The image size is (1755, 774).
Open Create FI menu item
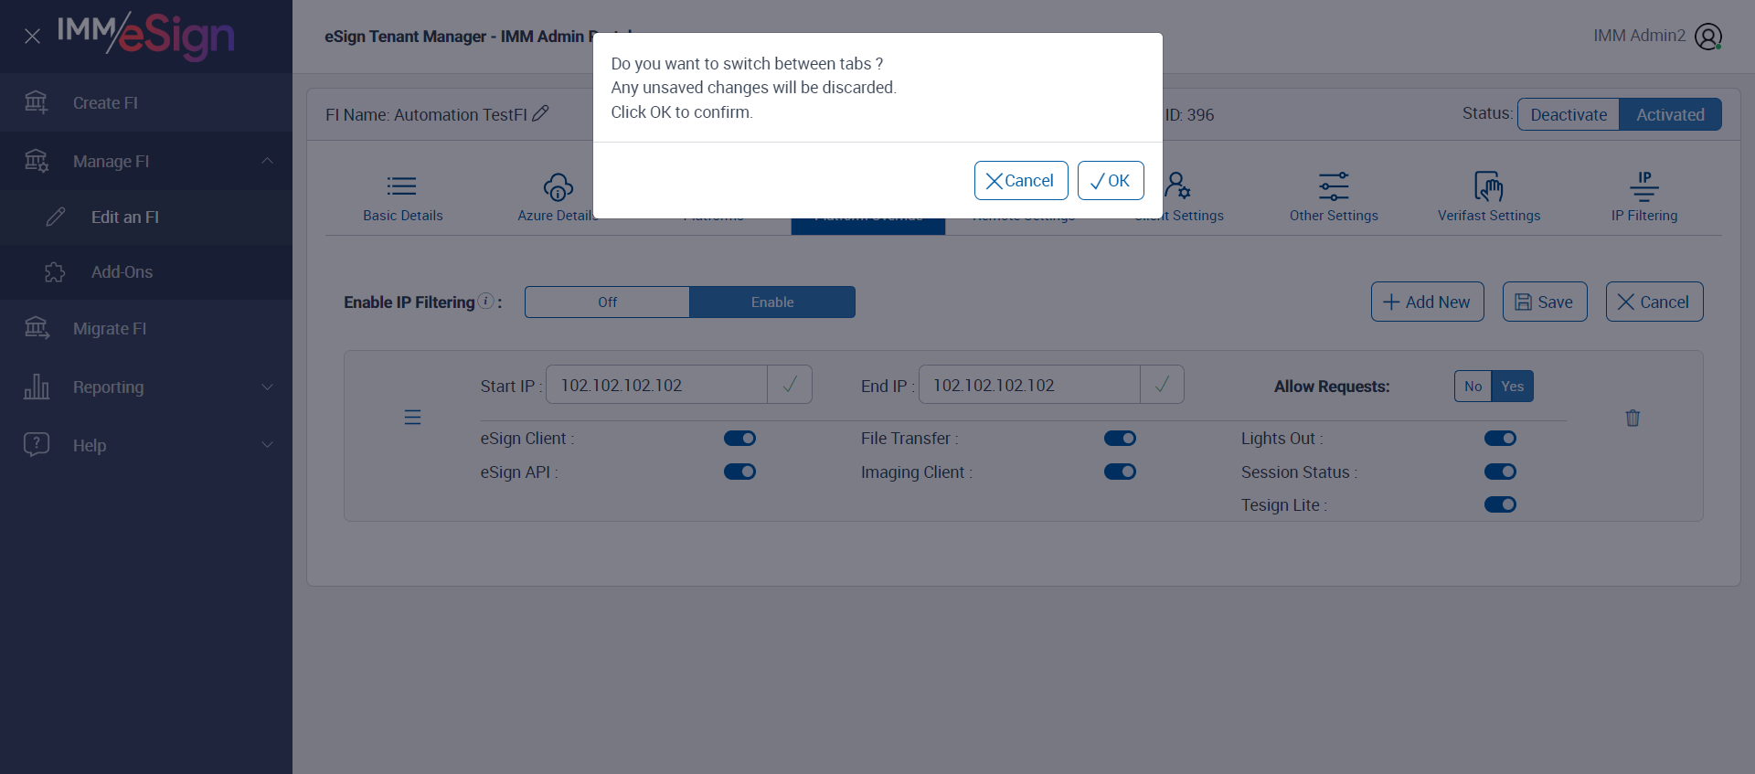[x=146, y=102]
